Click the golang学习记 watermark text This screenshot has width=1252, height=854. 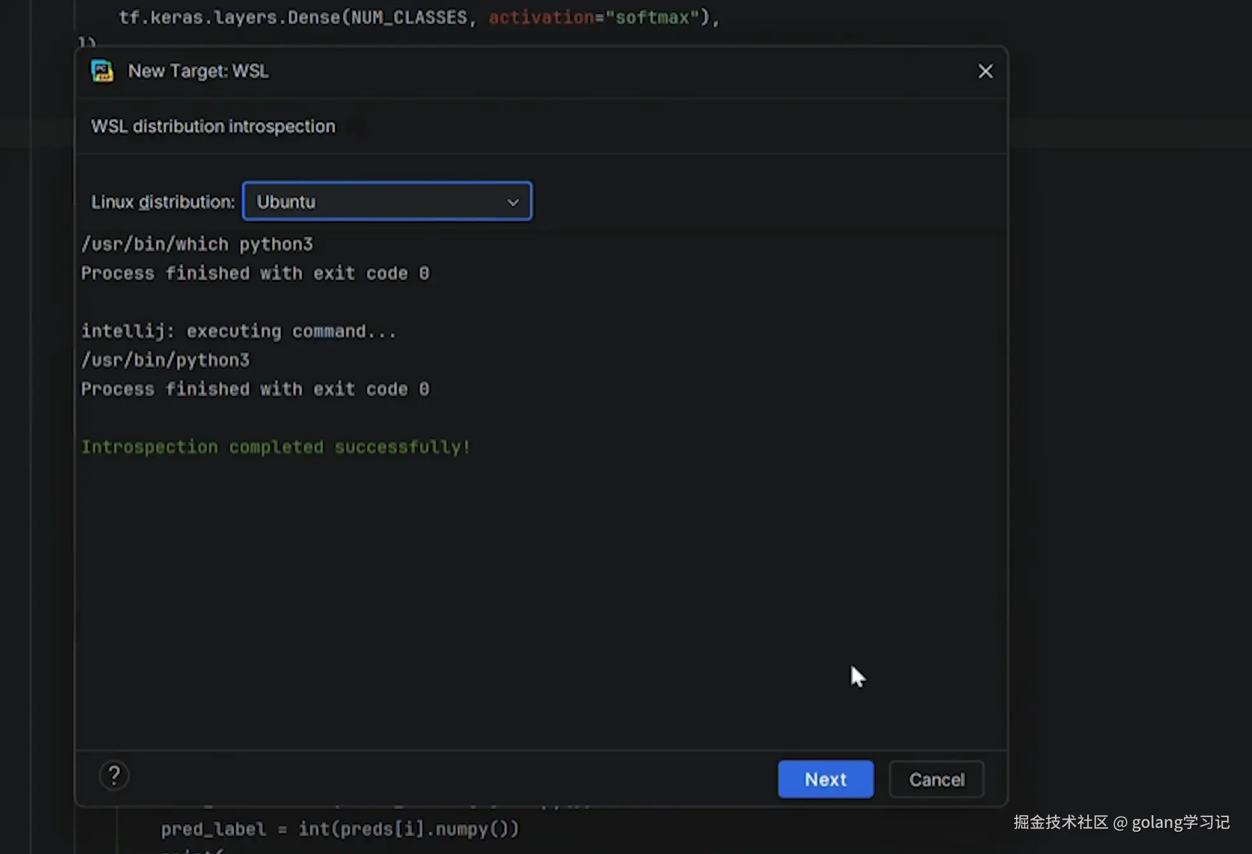(1180, 822)
